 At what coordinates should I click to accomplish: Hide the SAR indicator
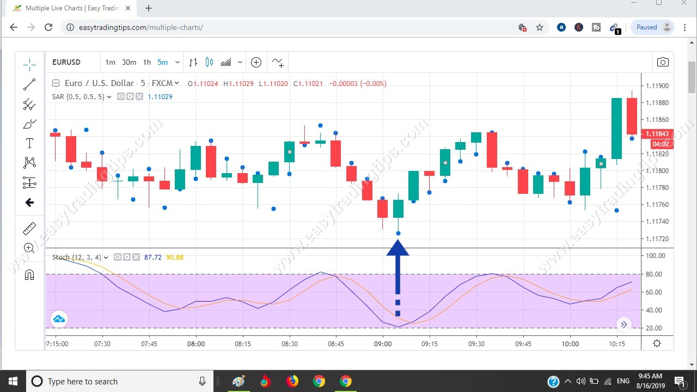click(121, 96)
